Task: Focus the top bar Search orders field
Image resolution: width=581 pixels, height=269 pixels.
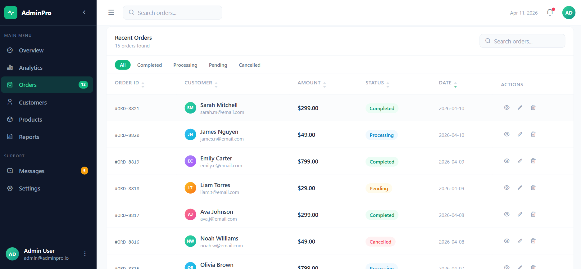Action: tap(172, 13)
